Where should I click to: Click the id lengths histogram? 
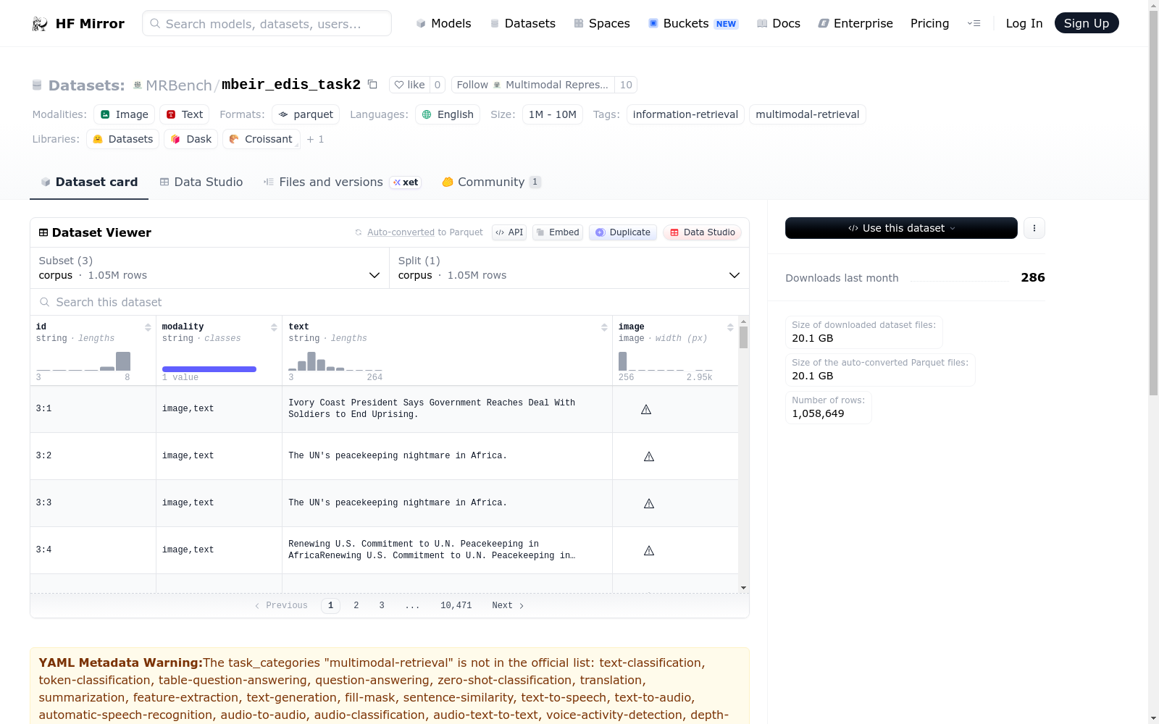[x=83, y=361]
